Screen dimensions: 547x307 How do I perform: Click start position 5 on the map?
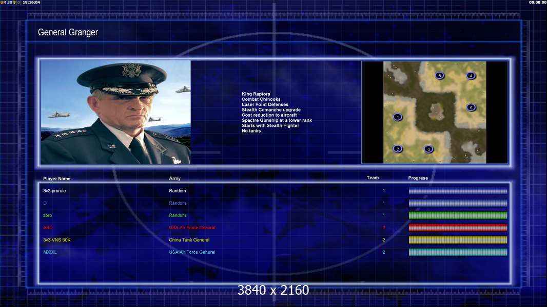pyautogui.click(x=440, y=75)
